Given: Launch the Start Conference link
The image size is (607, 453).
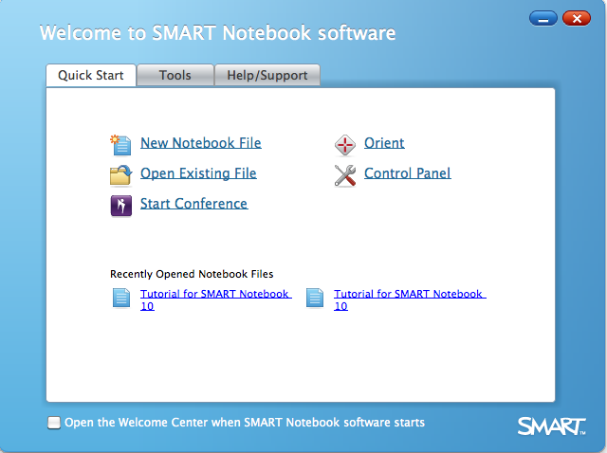Looking at the screenshot, I should (193, 204).
